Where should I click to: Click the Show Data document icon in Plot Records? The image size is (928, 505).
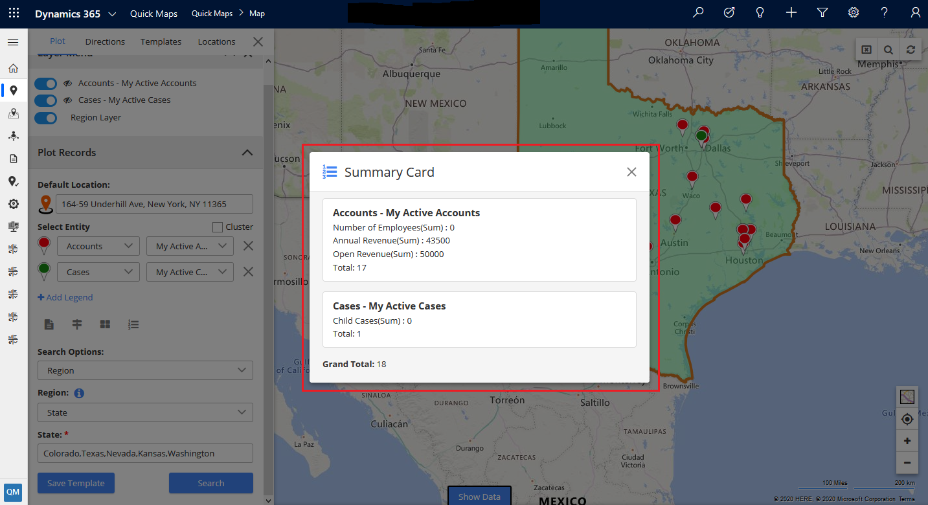tap(49, 324)
